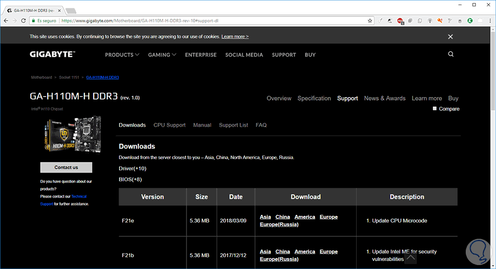Download F21e BIOS from China
Viewport: 496px width, 269px height.
[x=283, y=217]
